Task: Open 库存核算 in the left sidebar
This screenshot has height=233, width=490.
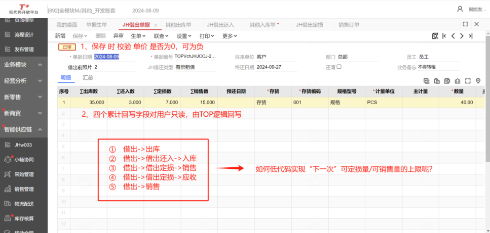Action: 24,219
